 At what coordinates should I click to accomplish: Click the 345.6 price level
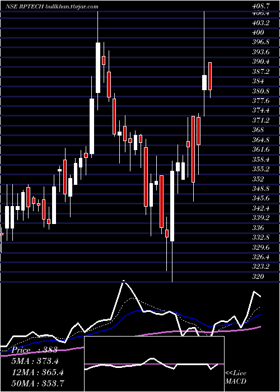pos(261,198)
